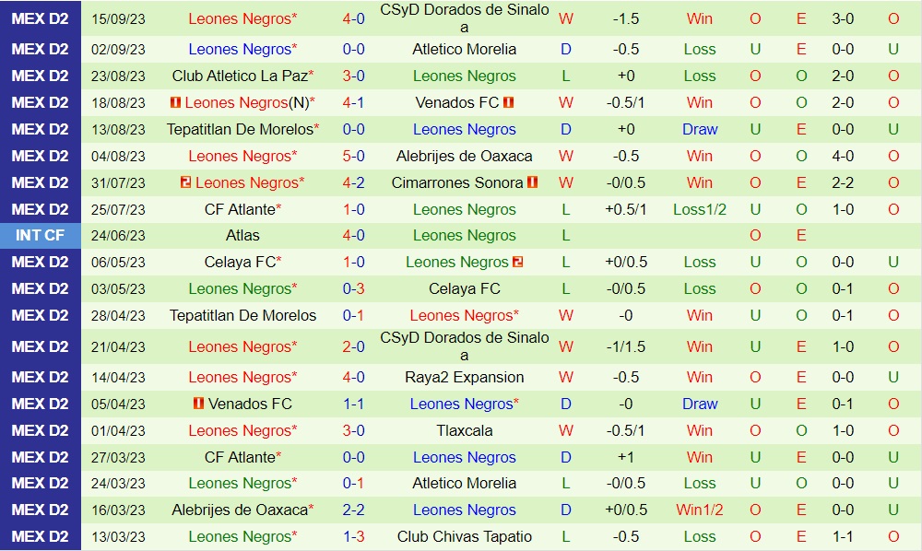Click red card icon right of Venados FC on 18/08/23

(x=508, y=103)
